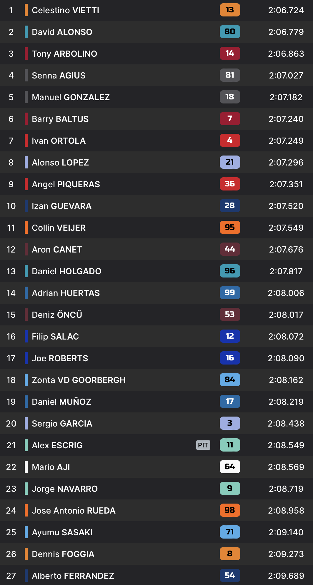
Task: Click the white number 64 badge
Action: [x=230, y=467]
